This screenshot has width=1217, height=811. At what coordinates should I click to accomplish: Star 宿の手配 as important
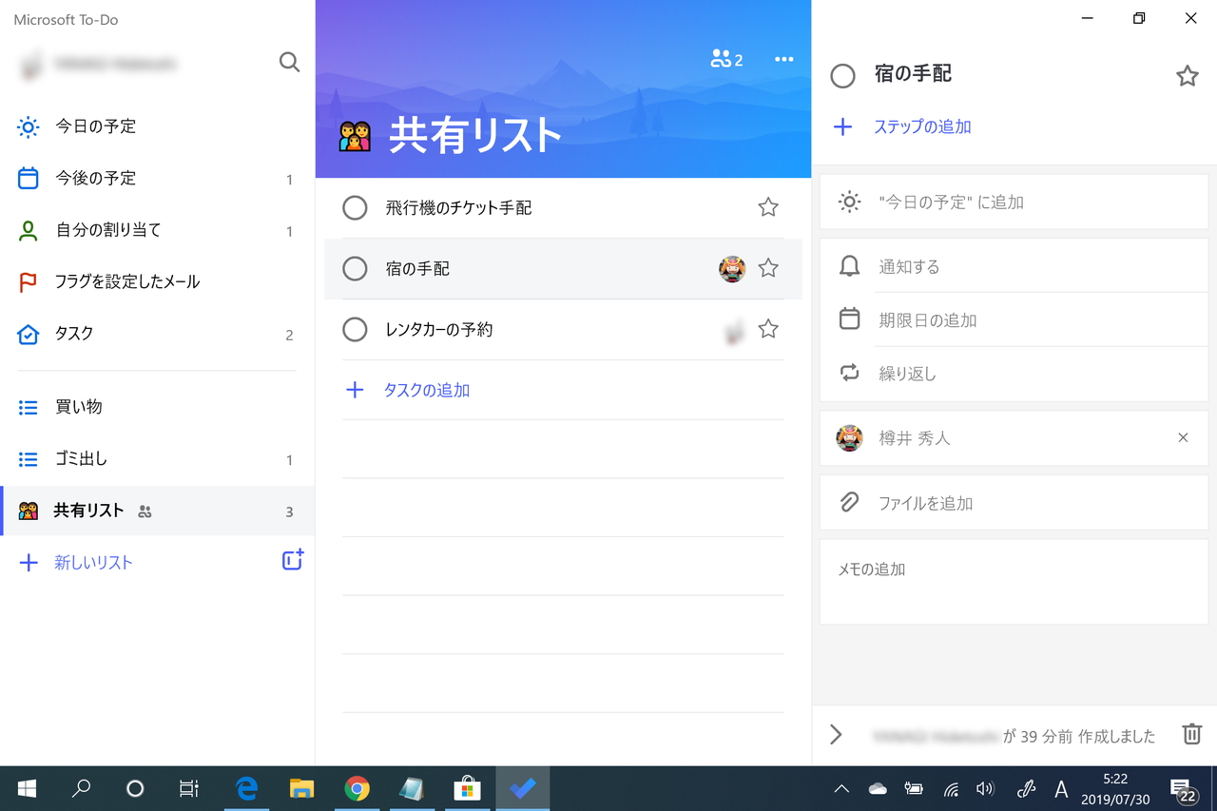click(768, 268)
